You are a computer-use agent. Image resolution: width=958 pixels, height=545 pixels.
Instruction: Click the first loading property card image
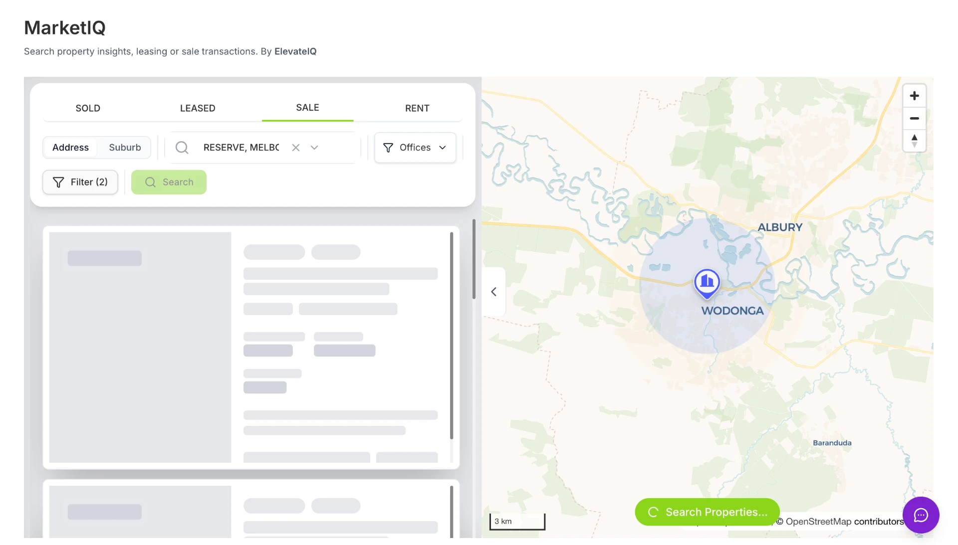click(140, 348)
